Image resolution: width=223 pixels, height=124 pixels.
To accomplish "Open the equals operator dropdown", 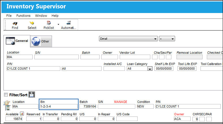I will pos(167,39).
